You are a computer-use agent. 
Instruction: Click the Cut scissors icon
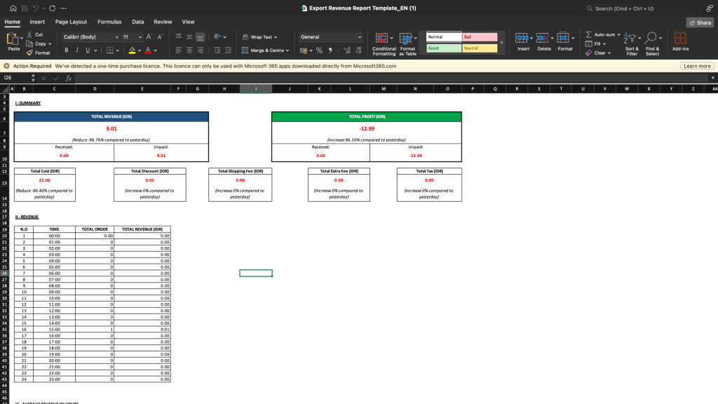pyautogui.click(x=29, y=34)
